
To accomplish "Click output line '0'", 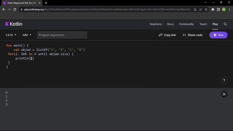I will [7, 92].
